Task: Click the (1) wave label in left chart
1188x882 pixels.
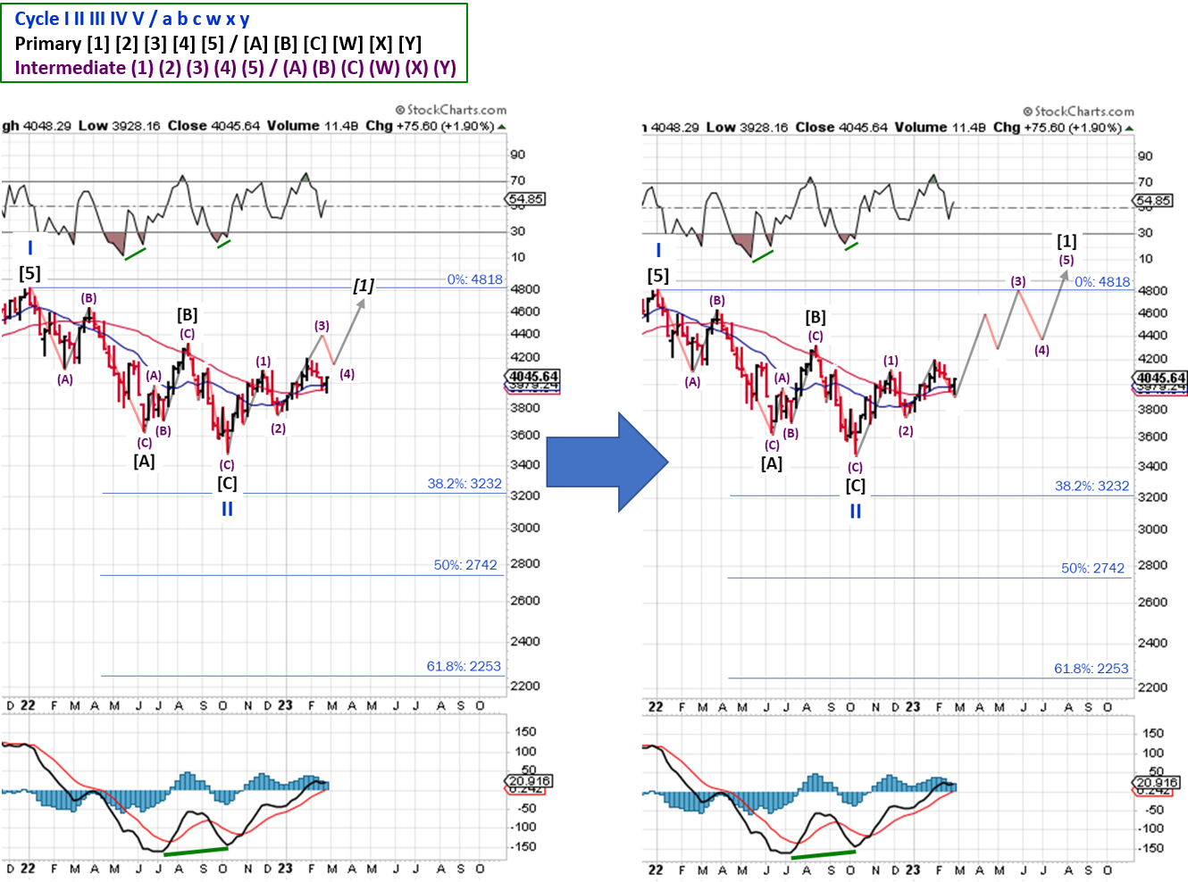Action: coord(264,362)
